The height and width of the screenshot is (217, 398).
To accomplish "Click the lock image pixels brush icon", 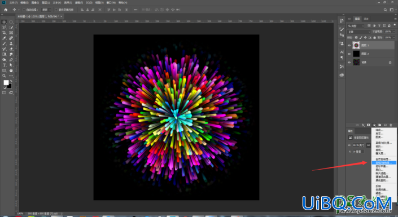I will pyautogui.click(x=361, y=38).
